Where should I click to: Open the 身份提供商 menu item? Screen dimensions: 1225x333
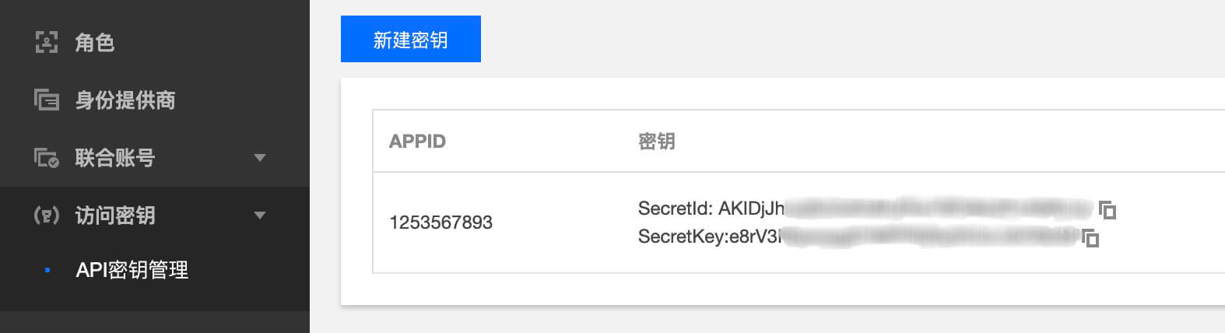coord(155,100)
